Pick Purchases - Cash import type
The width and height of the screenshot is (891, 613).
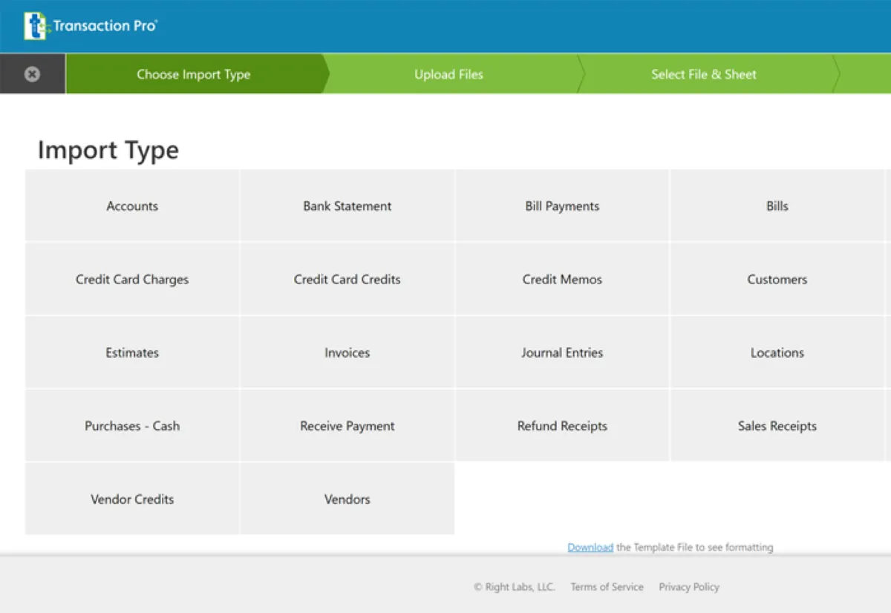click(132, 426)
